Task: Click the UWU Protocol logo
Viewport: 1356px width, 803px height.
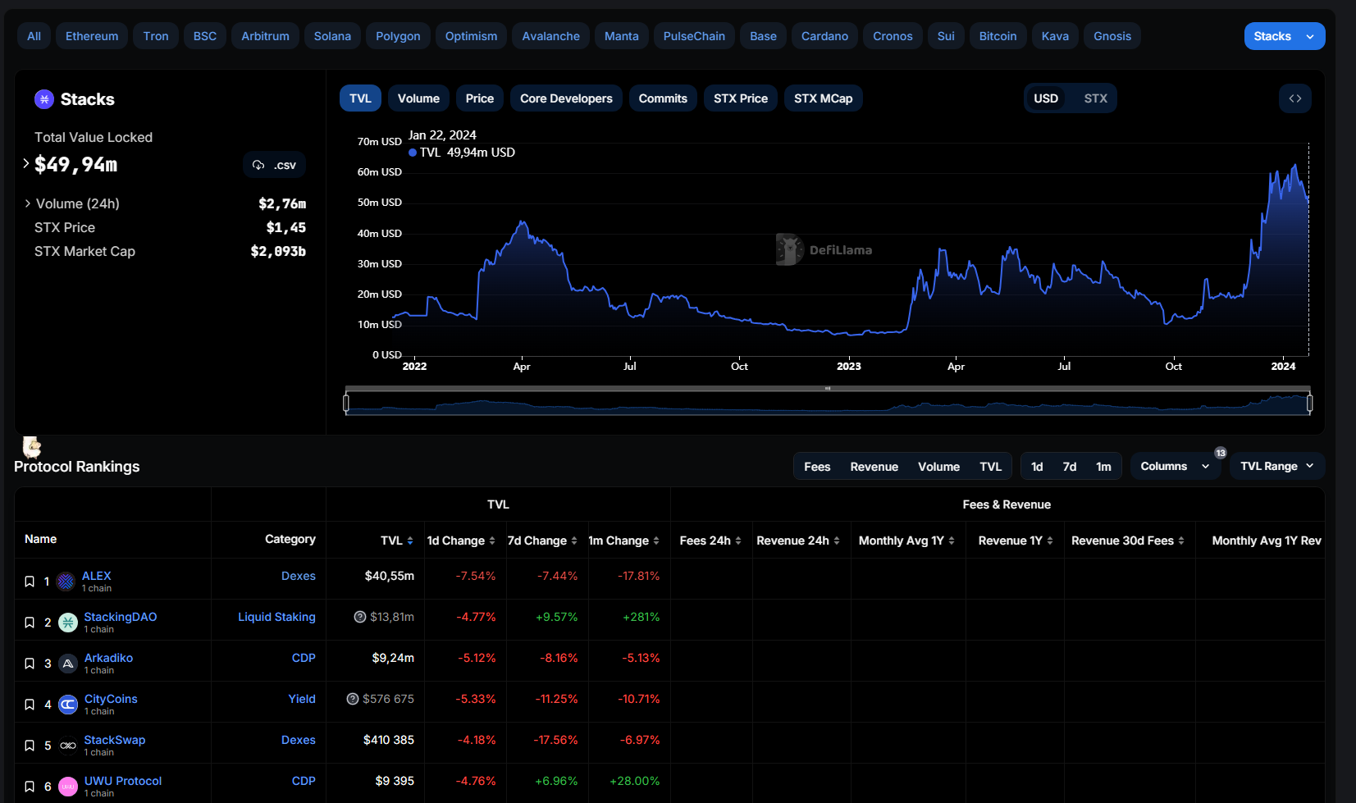Action: (68, 787)
